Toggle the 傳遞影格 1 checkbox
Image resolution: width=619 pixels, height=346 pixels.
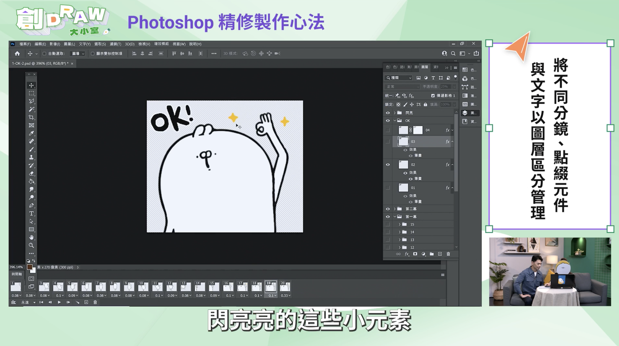433,96
